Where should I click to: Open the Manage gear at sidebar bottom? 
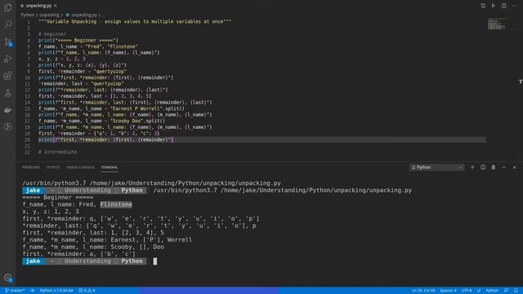click(8, 278)
